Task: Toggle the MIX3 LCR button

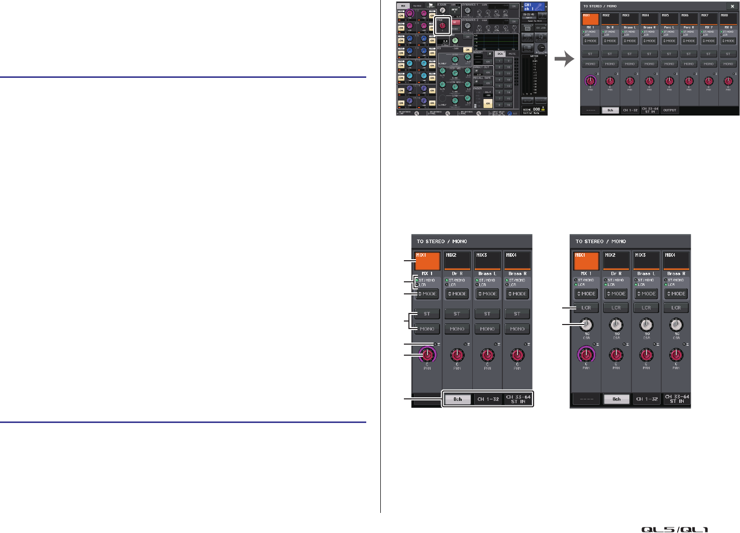Action: click(x=647, y=307)
